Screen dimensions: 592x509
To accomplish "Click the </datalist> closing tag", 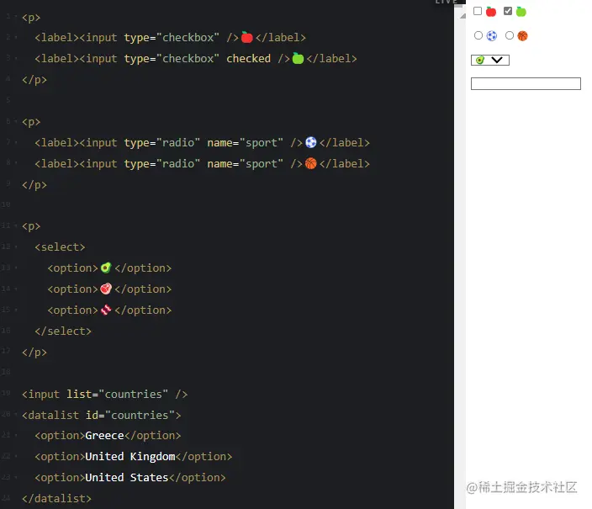I will (x=56, y=498).
